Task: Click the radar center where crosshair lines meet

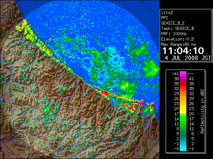Action: tap(80, 79)
